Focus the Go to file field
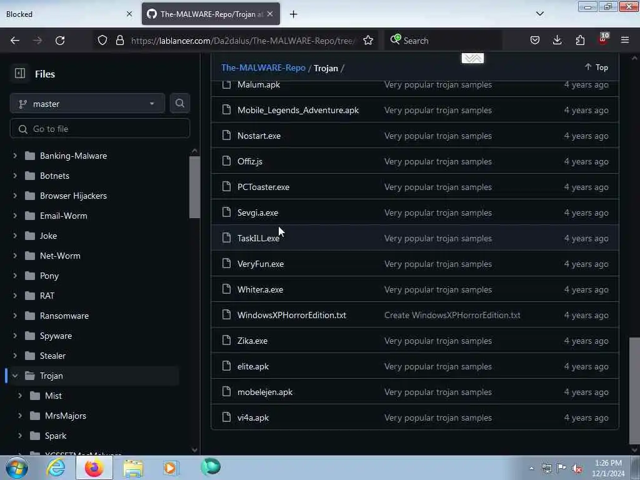 point(100,129)
